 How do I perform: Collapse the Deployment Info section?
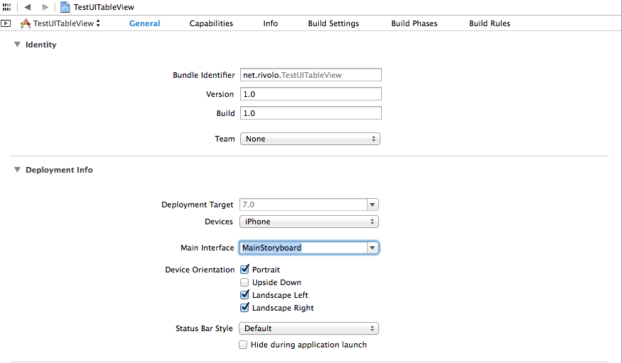pyautogui.click(x=17, y=170)
